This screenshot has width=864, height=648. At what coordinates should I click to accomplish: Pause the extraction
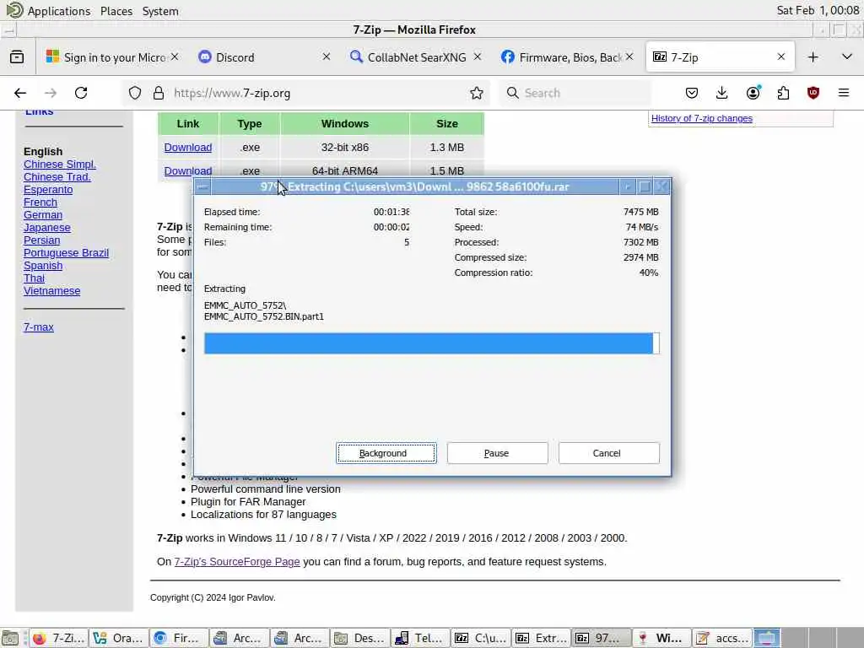click(497, 453)
